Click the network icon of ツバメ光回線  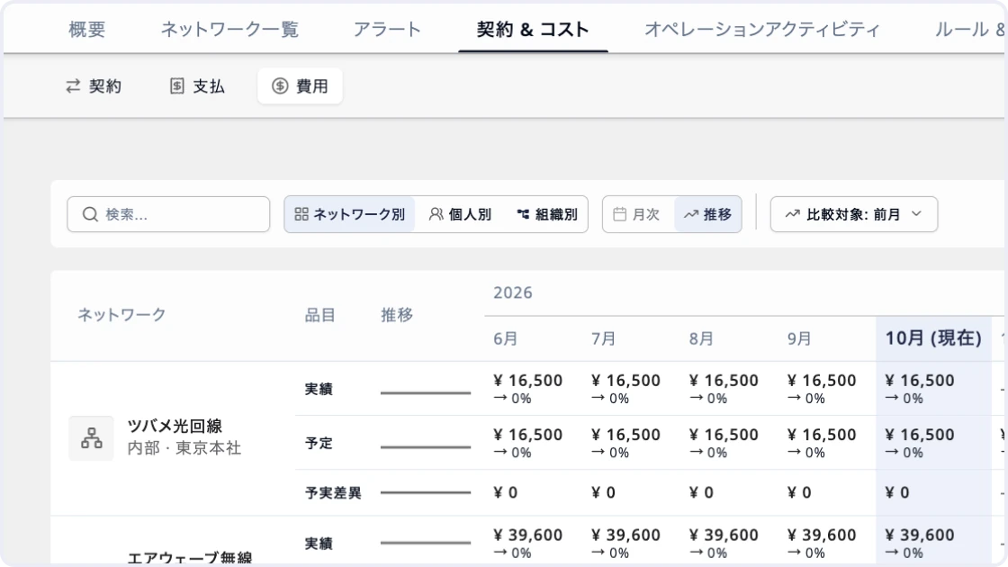coord(91,438)
